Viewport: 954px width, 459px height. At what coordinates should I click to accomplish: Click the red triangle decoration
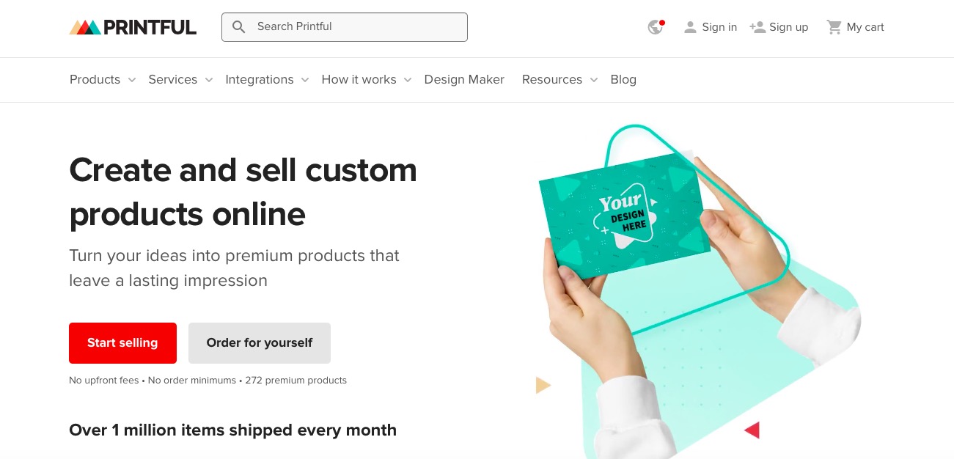(752, 430)
